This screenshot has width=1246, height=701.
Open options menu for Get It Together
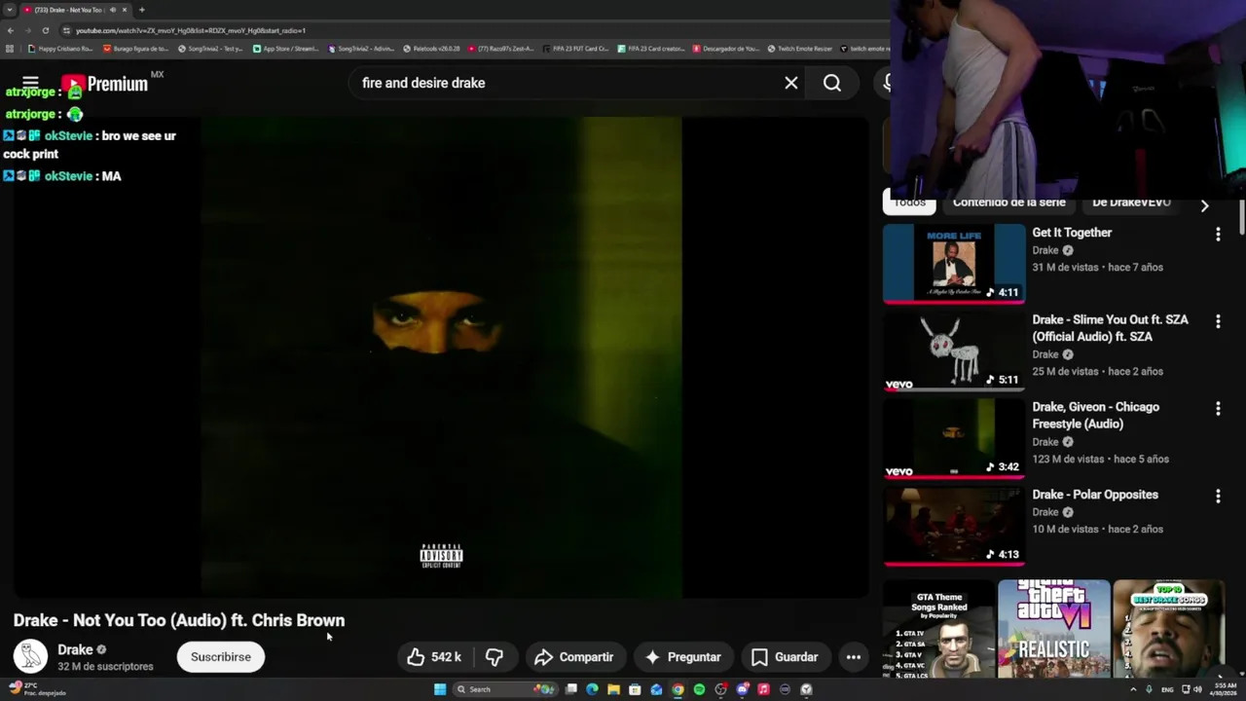(1218, 234)
